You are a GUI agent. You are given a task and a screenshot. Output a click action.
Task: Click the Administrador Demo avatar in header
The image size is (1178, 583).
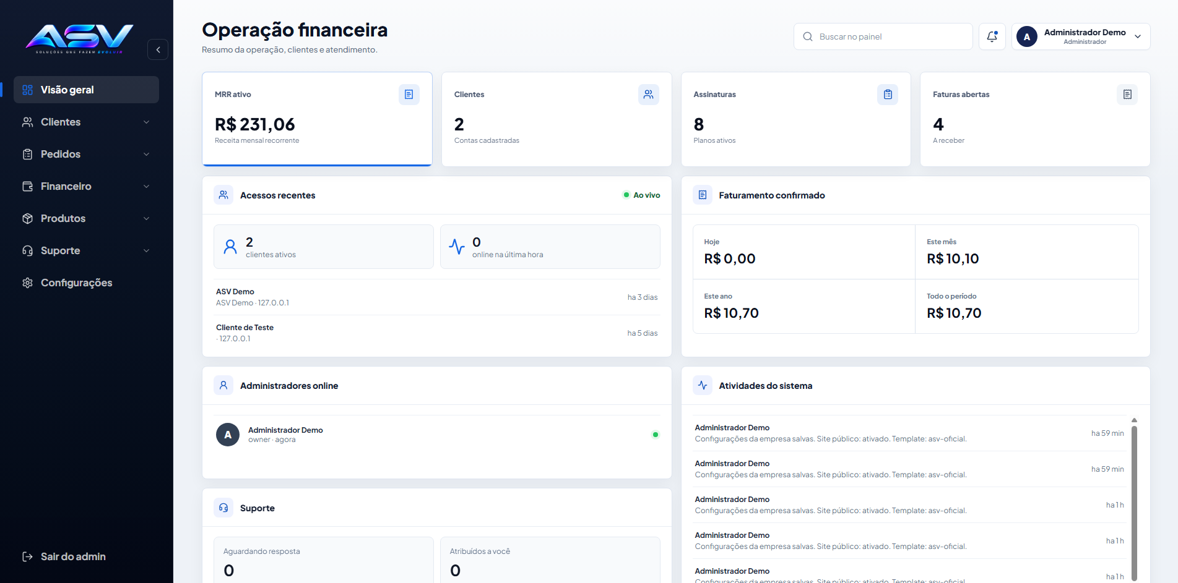point(1027,36)
